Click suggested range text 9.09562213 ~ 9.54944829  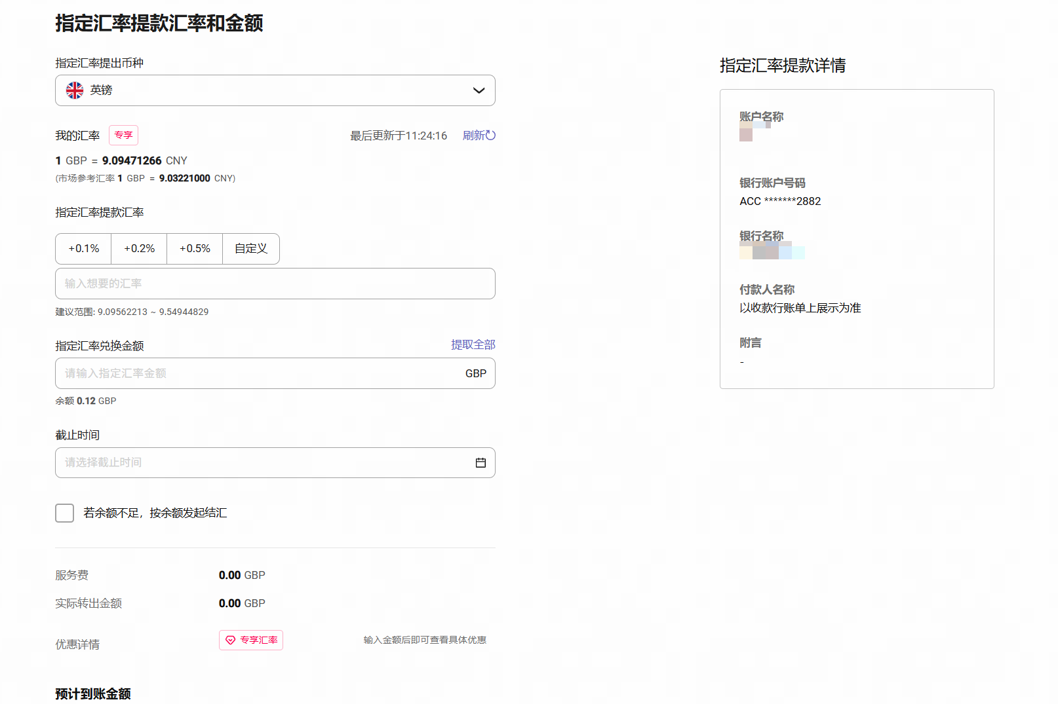click(153, 312)
